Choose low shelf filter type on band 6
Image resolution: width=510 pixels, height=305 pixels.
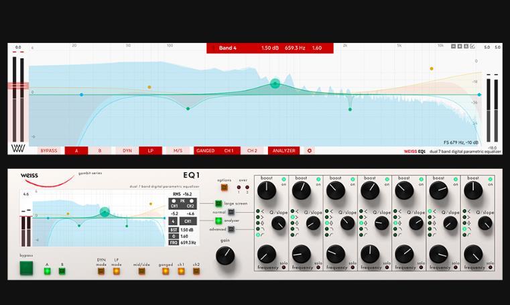[430, 217]
